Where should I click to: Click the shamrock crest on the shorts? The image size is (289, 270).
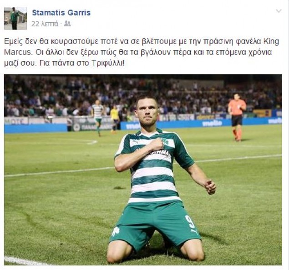coord(116,231)
